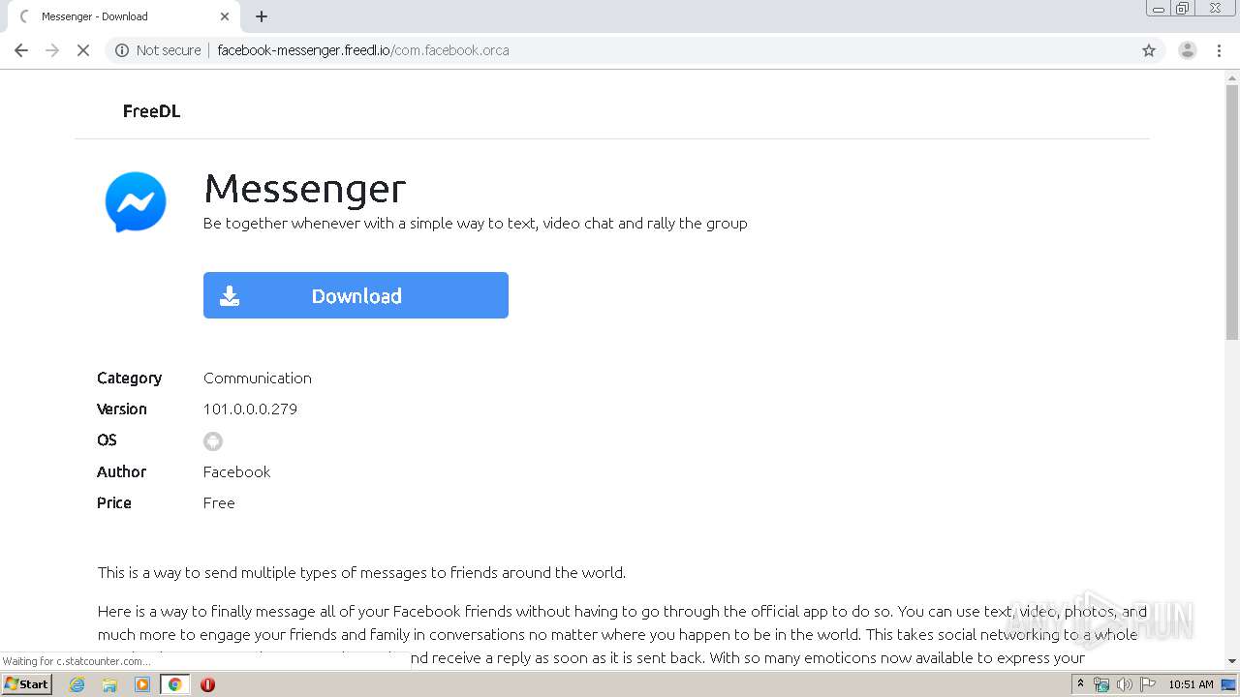The height and width of the screenshot is (697, 1240).
Task: Open the File Explorer folder in the taskbar
Action: (x=109, y=684)
